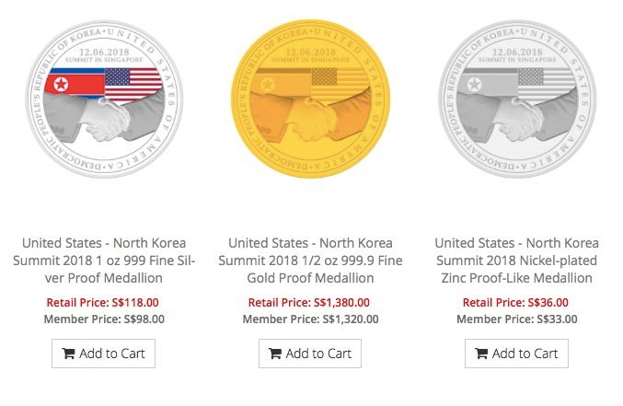Click the cart icon for the Gold Proof Medallion
Viewport: 623px width, 406px height.
[275, 354]
